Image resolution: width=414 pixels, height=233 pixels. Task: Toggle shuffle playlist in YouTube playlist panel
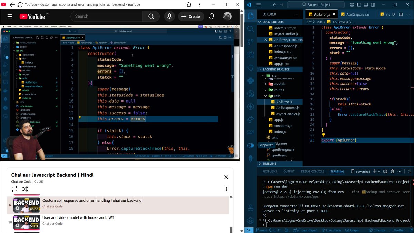[25, 189]
